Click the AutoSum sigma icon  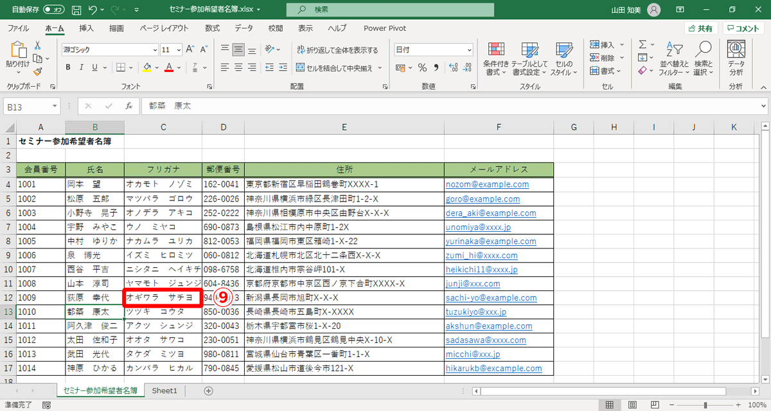tap(642, 44)
